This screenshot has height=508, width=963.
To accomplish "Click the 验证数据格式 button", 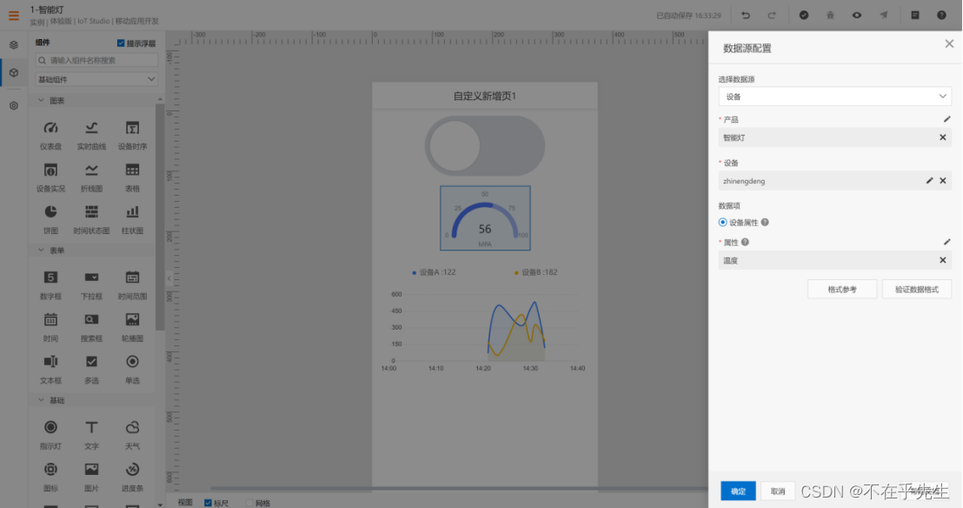I will pos(916,289).
